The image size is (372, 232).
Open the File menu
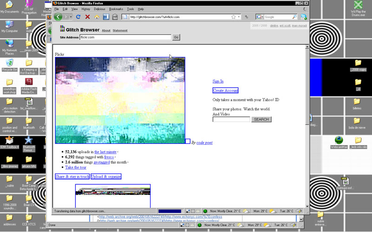[x=56, y=9]
